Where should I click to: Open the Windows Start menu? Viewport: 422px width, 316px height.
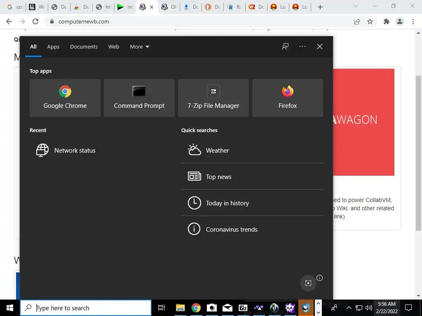pos(10,308)
